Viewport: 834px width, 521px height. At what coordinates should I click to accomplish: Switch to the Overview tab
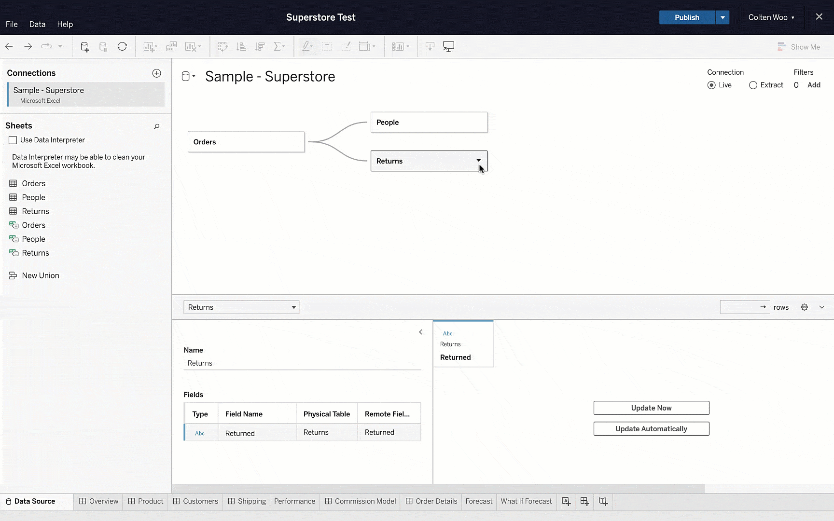98,501
